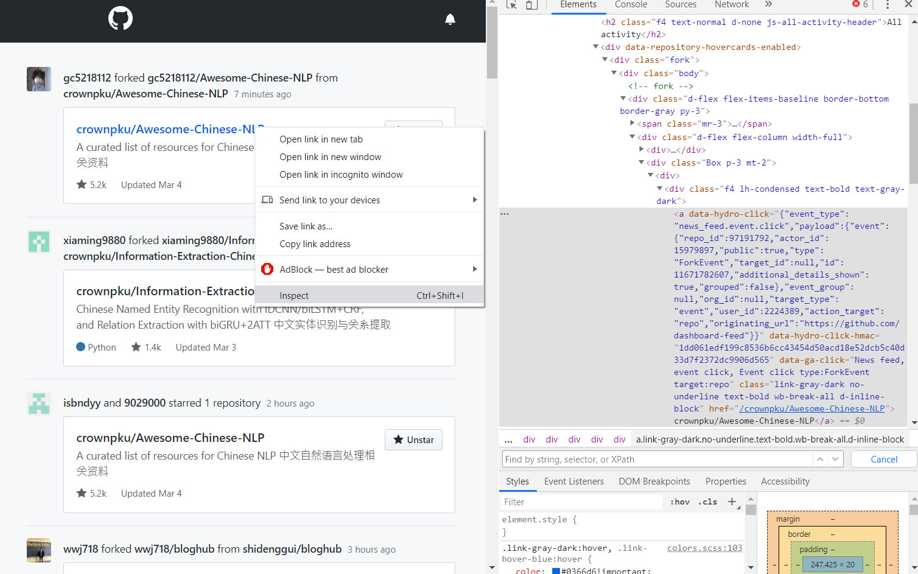Toggle .cls class editor
Viewport: 918px width, 574px height.
point(707,502)
